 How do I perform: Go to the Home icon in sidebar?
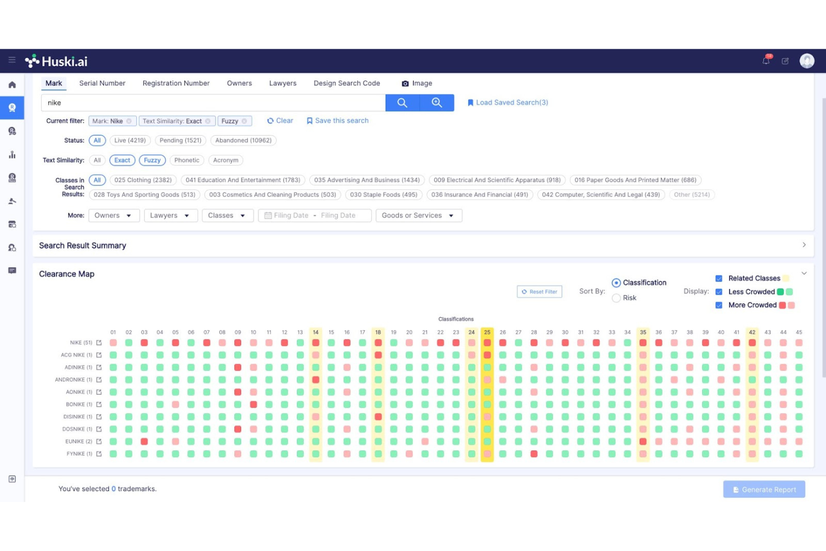[12, 85]
